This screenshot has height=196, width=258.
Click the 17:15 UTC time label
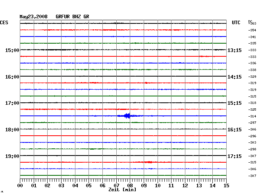click(x=235, y=156)
